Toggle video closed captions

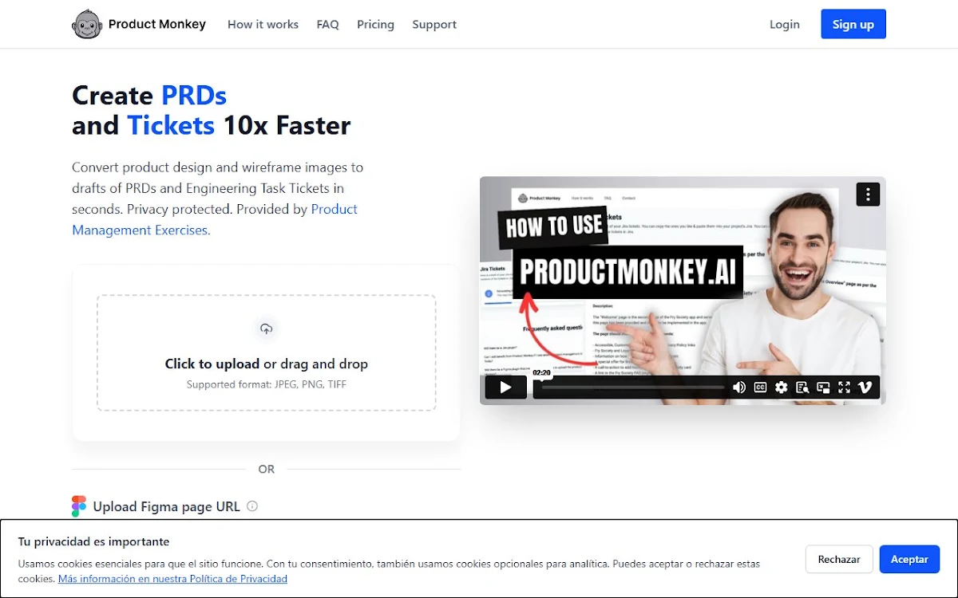760,388
